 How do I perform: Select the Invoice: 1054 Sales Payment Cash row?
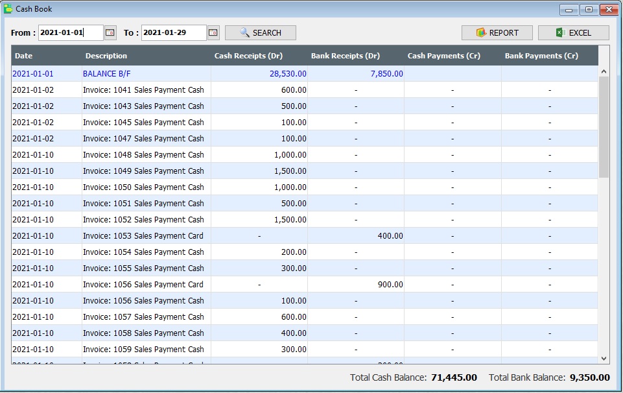point(305,252)
